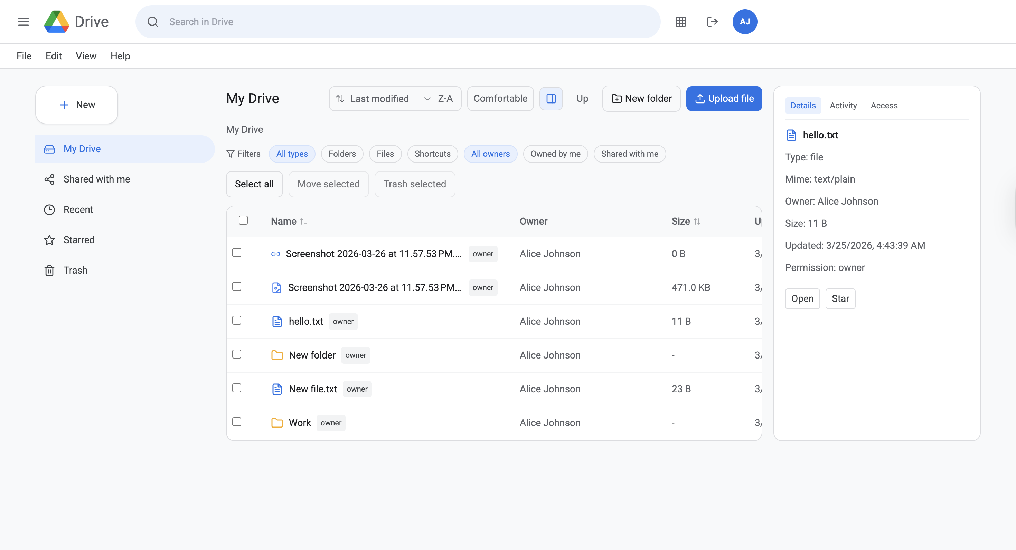Focus the Search in Drive field

(397, 22)
